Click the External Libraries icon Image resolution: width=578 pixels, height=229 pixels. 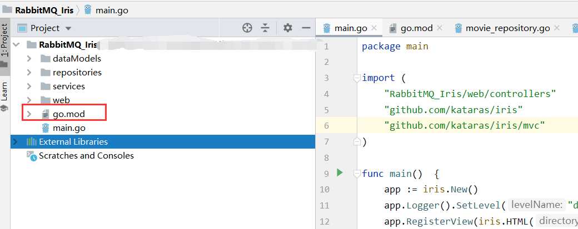(x=31, y=142)
